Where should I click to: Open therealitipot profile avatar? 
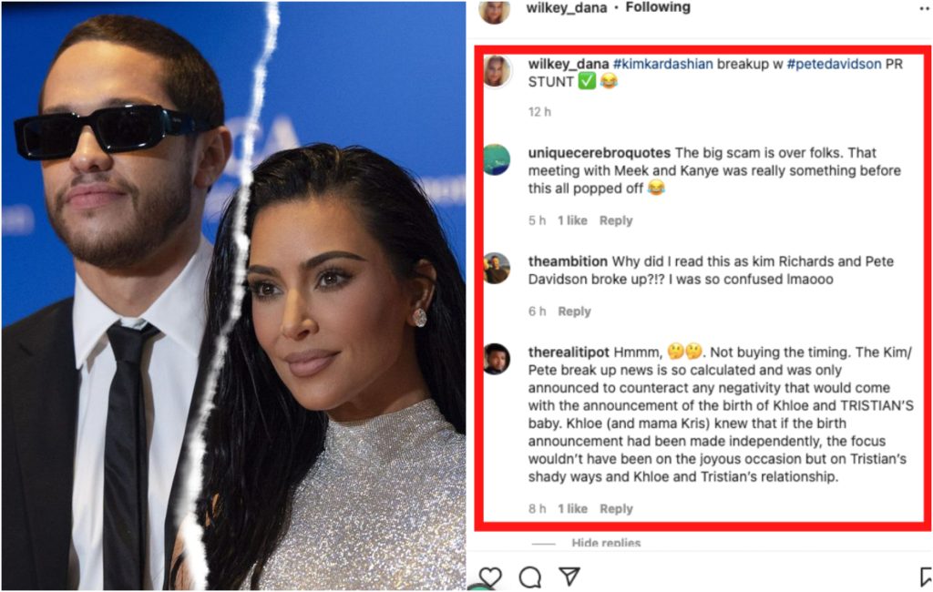click(497, 359)
